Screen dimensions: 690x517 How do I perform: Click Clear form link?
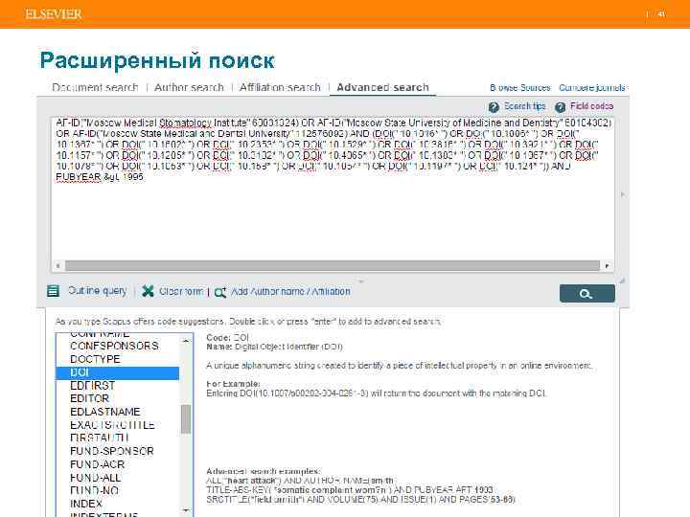coord(181,291)
